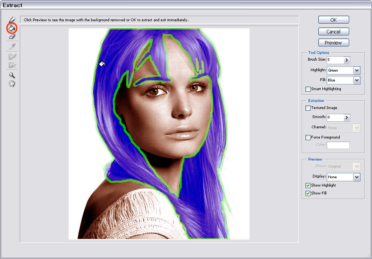The height and width of the screenshot is (259, 372).
Task: Select the Eyedropper tool
Action: pos(12,46)
